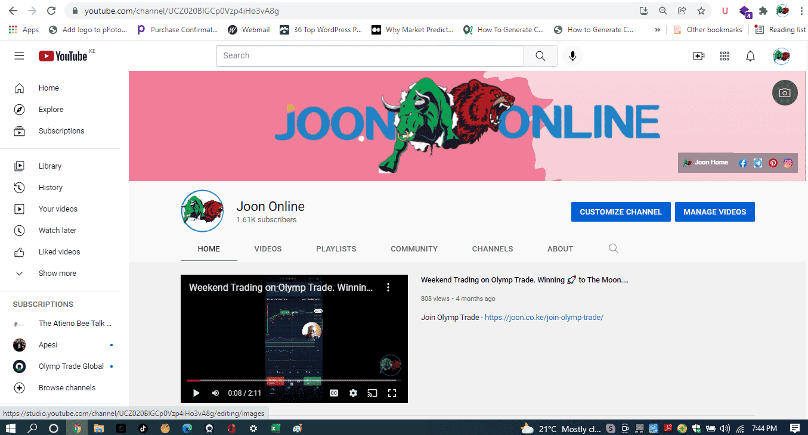Click the Joon Home banner link
Screen dimensions: 808x435
(706, 163)
